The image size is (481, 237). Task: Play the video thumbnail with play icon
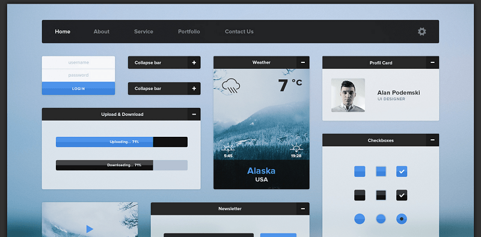click(90, 229)
